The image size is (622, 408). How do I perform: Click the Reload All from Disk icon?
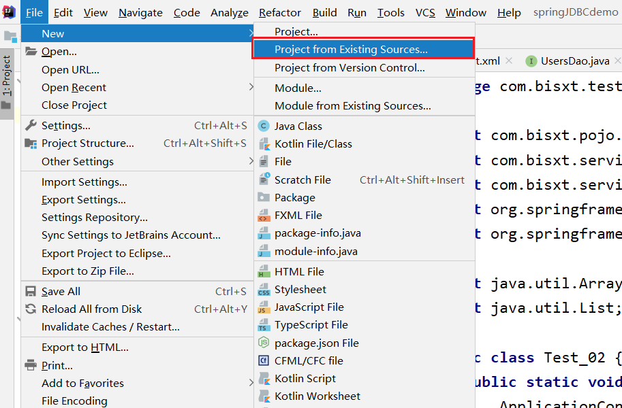pyautogui.click(x=31, y=309)
